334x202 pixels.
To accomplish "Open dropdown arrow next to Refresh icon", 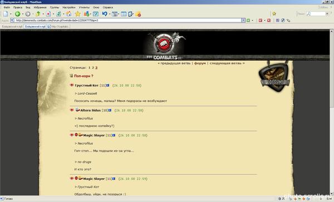I will tap(63, 14).
